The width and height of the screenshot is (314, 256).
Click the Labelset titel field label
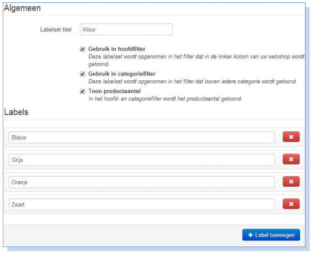click(x=56, y=30)
